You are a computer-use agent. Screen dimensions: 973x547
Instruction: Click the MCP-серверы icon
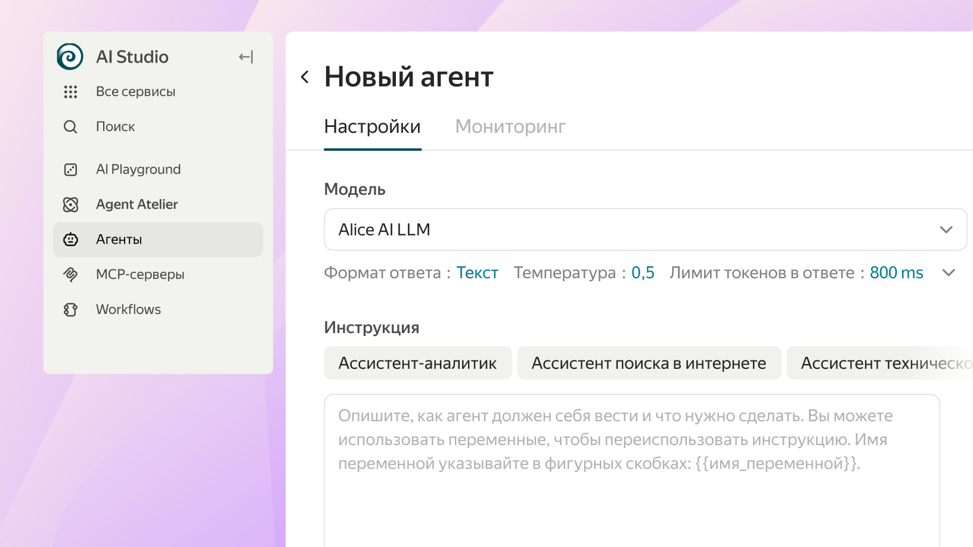click(x=70, y=275)
